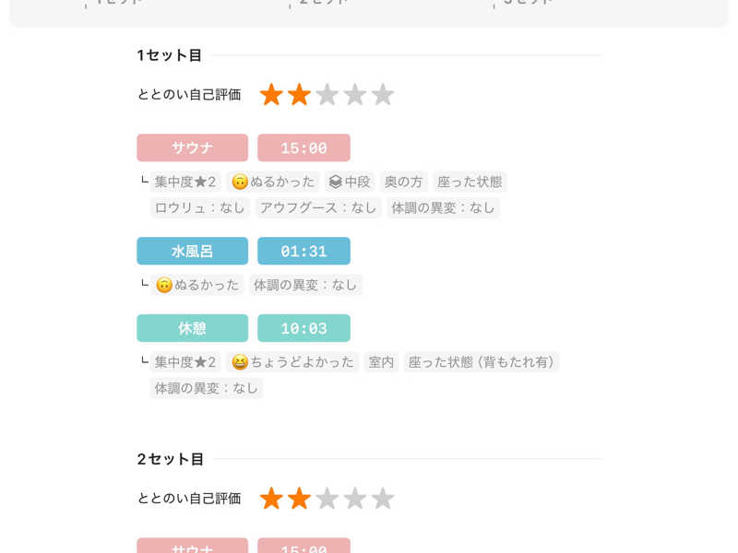
Task: Click the 01:31 water bath time badge
Action: click(x=304, y=251)
